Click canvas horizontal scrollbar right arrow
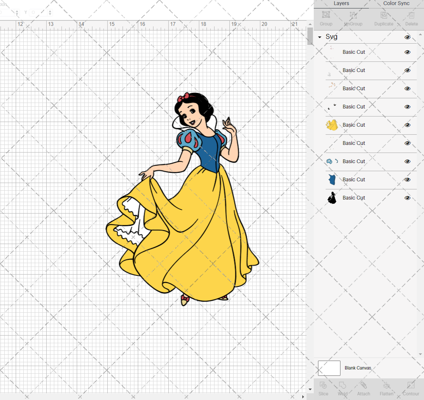 click(303, 397)
